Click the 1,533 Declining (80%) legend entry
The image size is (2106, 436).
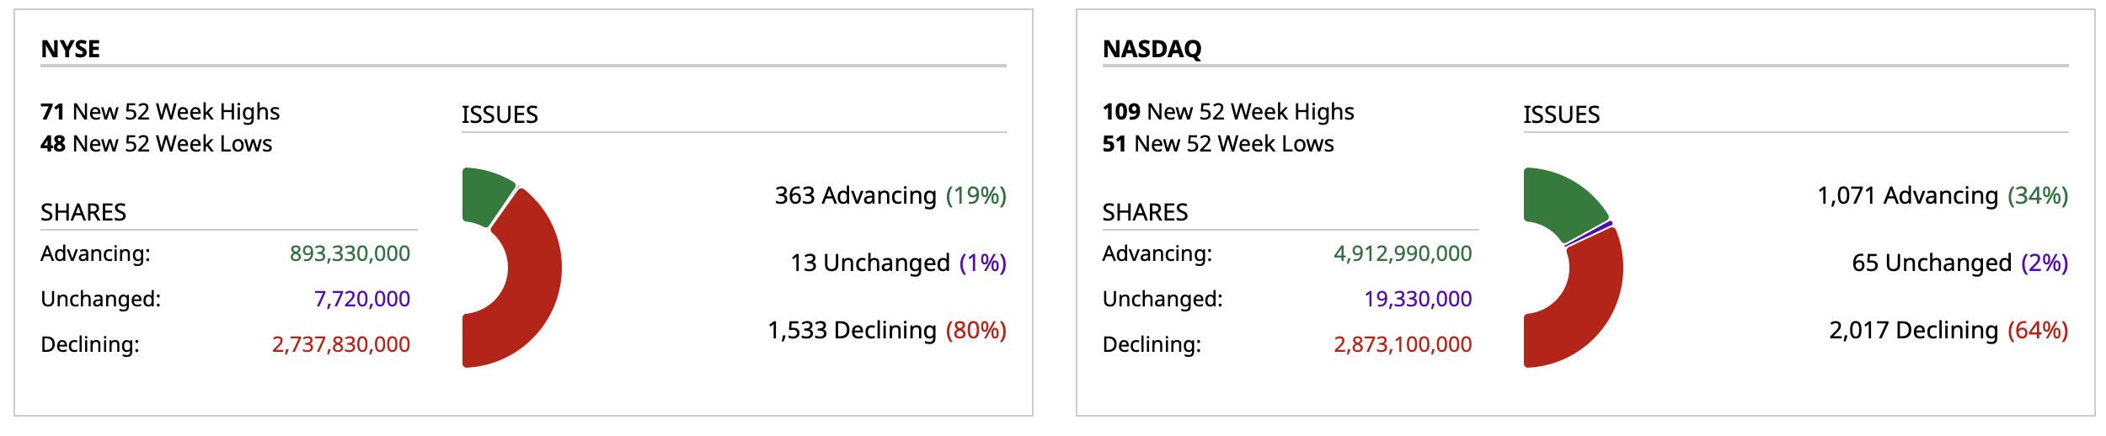pos(887,330)
